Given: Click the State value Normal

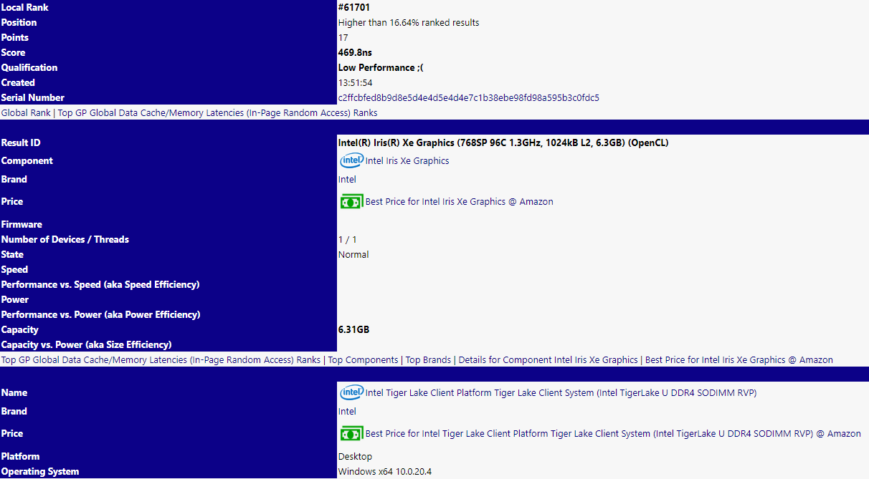Looking at the screenshot, I should (353, 254).
